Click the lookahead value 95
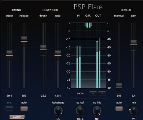Screen dimensions: 143x120 tap(58, 119)
